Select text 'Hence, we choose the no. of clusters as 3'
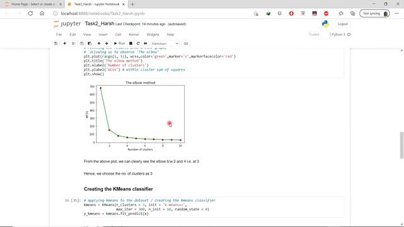Image resolution: width=404 pixels, height=227 pixels. pyautogui.click(x=118, y=174)
